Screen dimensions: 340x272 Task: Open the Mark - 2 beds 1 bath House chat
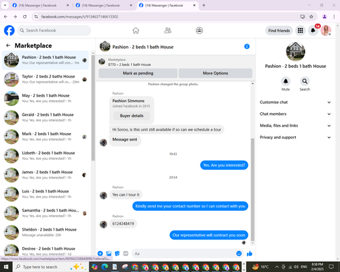click(46, 137)
